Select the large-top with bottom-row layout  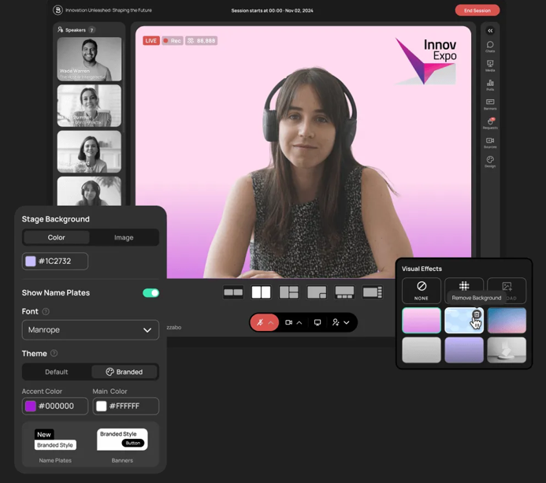[344, 292]
